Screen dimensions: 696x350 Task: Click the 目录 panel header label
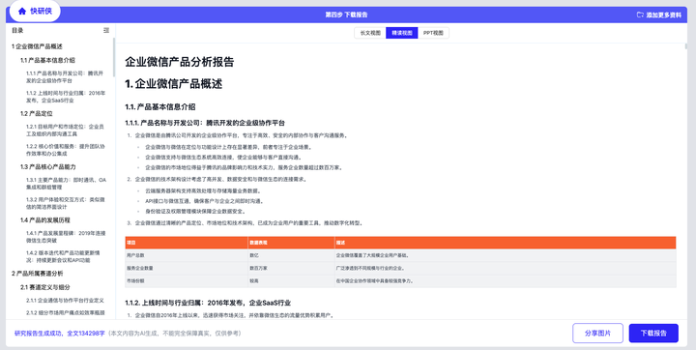click(x=17, y=31)
